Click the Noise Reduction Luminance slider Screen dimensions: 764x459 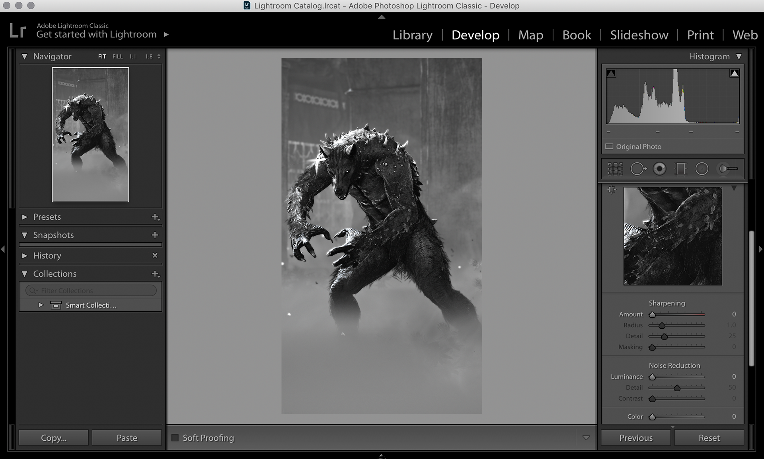[677, 377]
